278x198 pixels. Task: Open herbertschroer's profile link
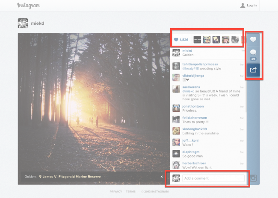(x=194, y=163)
